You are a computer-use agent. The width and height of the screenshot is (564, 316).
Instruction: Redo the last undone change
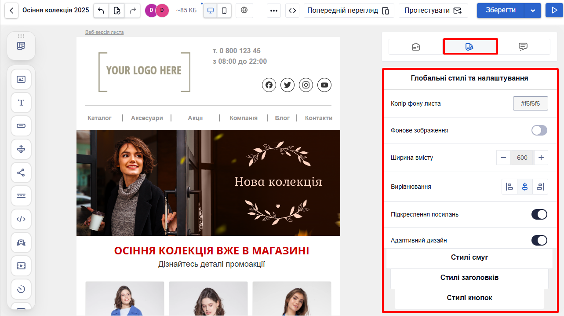(133, 11)
